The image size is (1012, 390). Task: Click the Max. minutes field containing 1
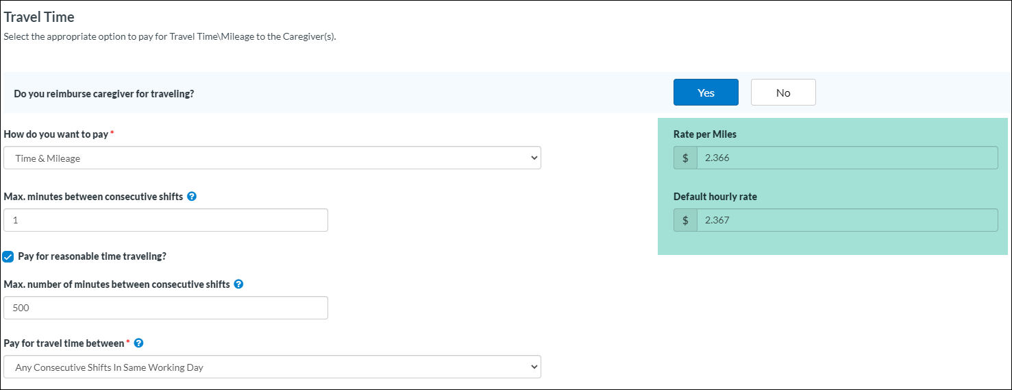pyautogui.click(x=166, y=221)
